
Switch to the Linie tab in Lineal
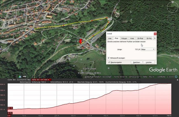110,38
